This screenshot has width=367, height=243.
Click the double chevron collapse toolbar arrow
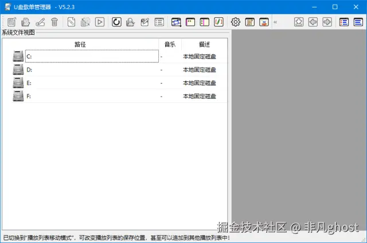click(x=275, y=22)
